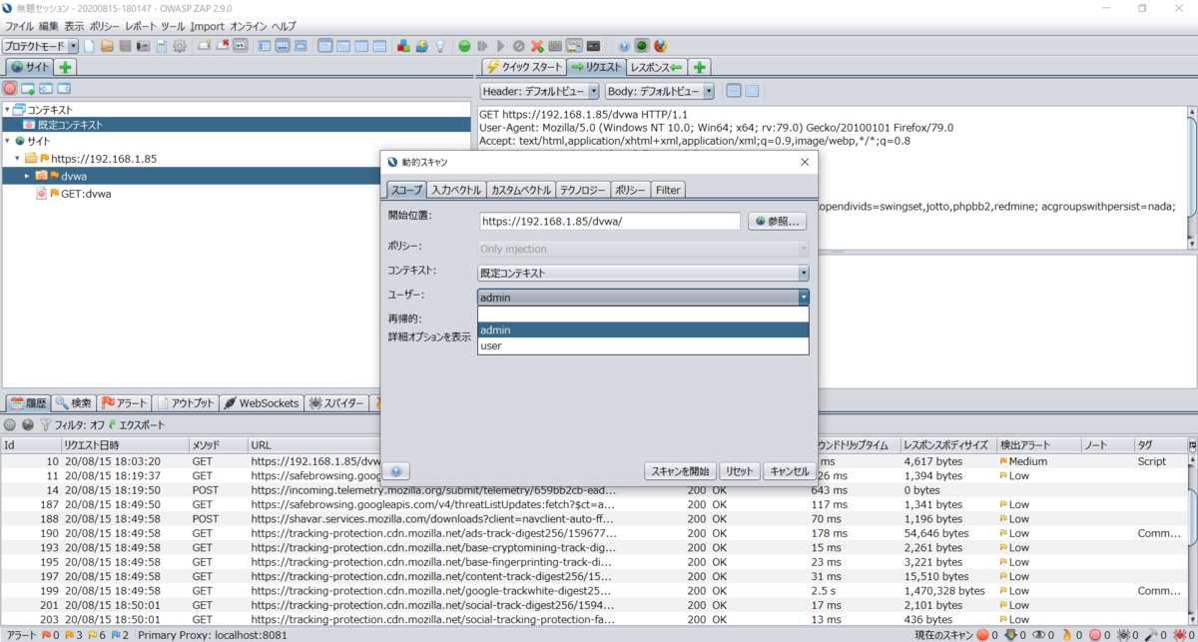Toggle the dark green HUD enable button
Screen dimensions: 1198x642
coord(641,46)
